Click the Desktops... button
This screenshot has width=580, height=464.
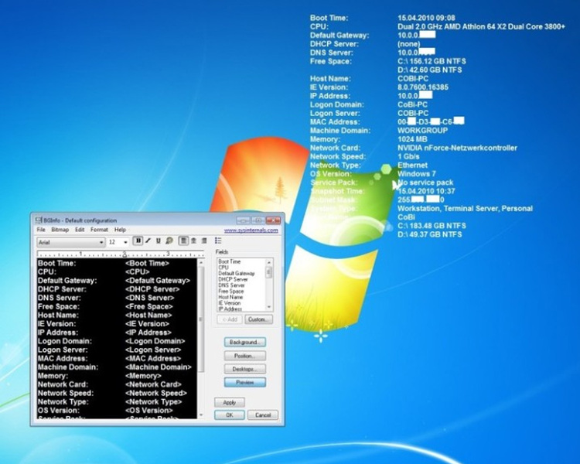point(245,369)
